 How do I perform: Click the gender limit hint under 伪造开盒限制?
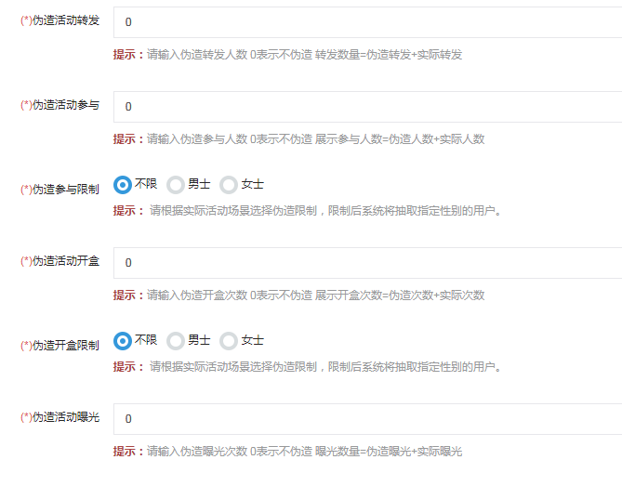coord(308,367)
